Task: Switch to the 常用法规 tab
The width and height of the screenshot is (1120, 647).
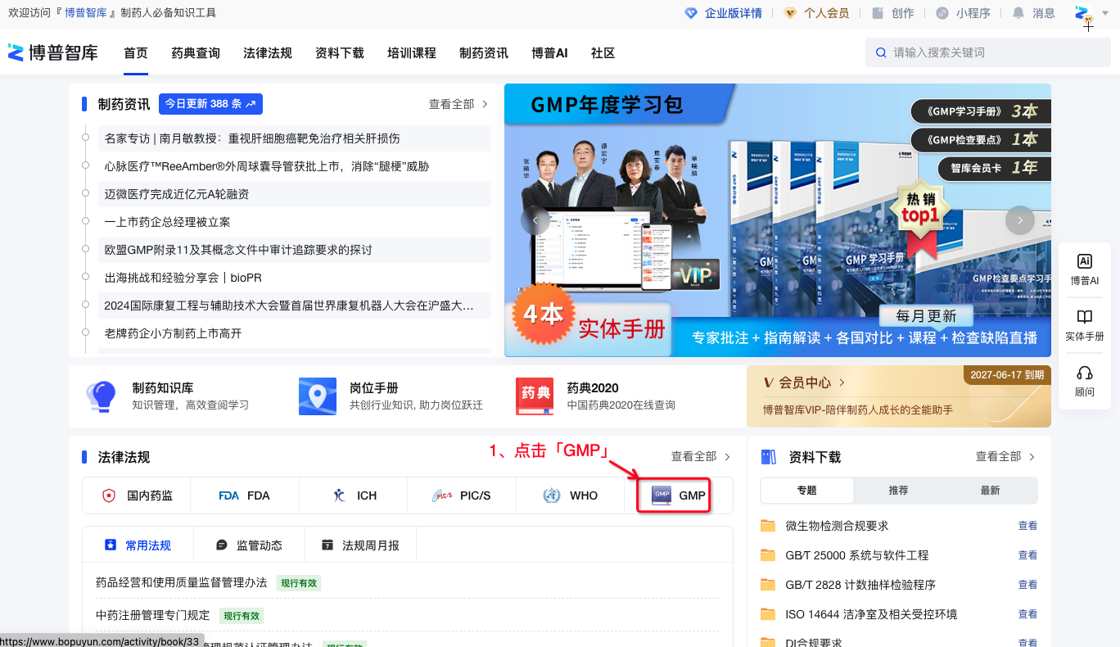Action: (x=138, y=545)
